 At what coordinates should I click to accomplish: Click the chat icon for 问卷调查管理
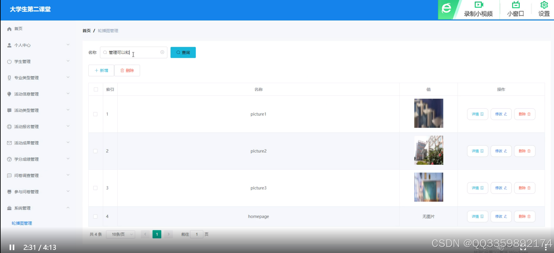pos(9,175)
